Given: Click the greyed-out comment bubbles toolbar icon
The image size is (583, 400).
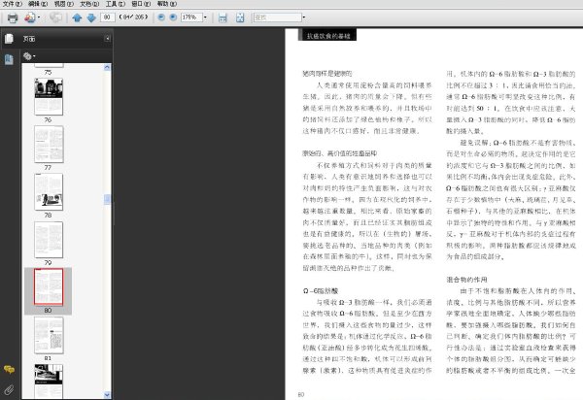Looking at the screenshot, I should point(55,17).
